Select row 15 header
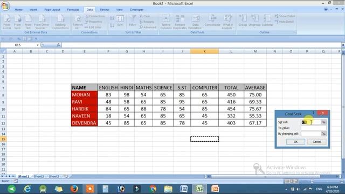The width and height of the screenshot is (345, 194). [x=3, y=139]
